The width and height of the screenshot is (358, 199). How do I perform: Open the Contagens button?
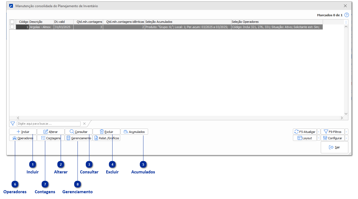click(x=51, y=138)
